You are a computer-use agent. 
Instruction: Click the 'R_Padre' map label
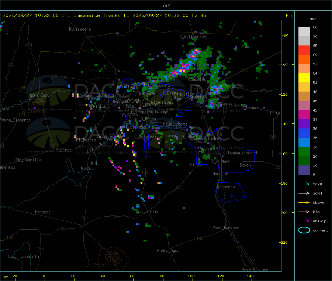tap(211, 138)
